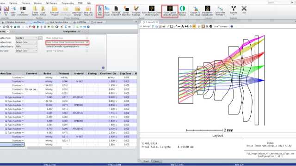Screen dimensions: 296x166
Task: Click the previous properties arrow button
Action: click(8, 31)
